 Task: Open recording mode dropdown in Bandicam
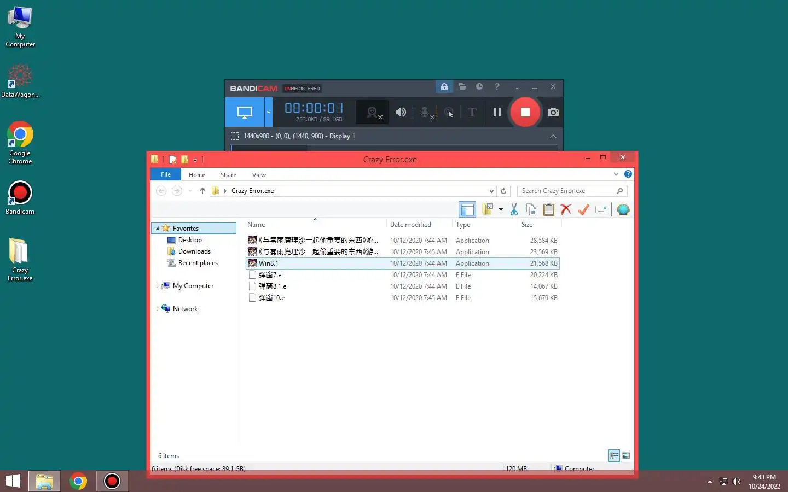268,112
